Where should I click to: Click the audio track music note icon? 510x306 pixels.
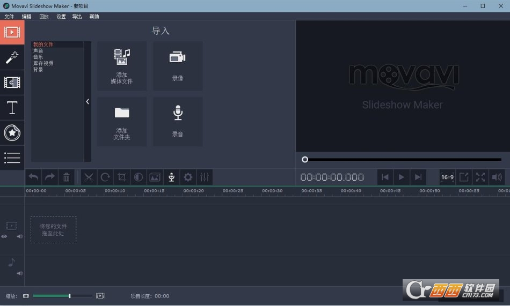(11, 262)
